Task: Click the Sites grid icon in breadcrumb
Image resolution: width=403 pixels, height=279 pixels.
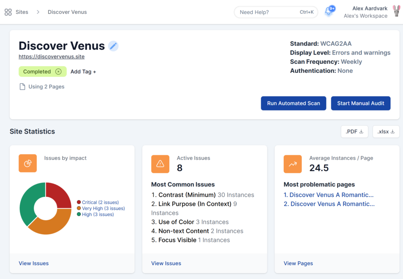Action: click(8, 12)
